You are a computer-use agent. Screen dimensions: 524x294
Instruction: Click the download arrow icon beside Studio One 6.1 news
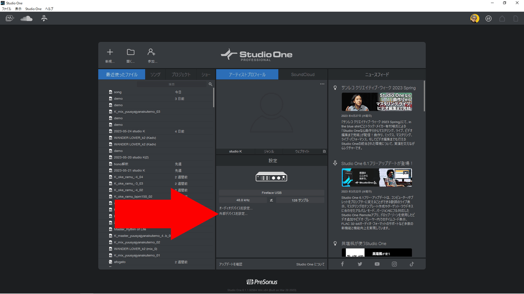pos(335,163)
